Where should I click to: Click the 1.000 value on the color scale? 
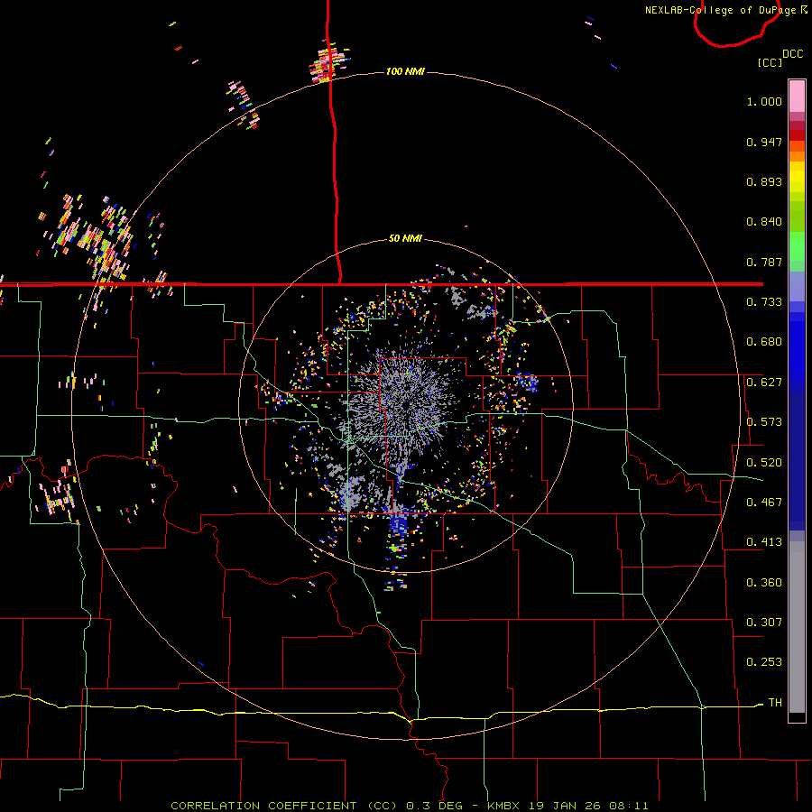click(x=764, y=101)
